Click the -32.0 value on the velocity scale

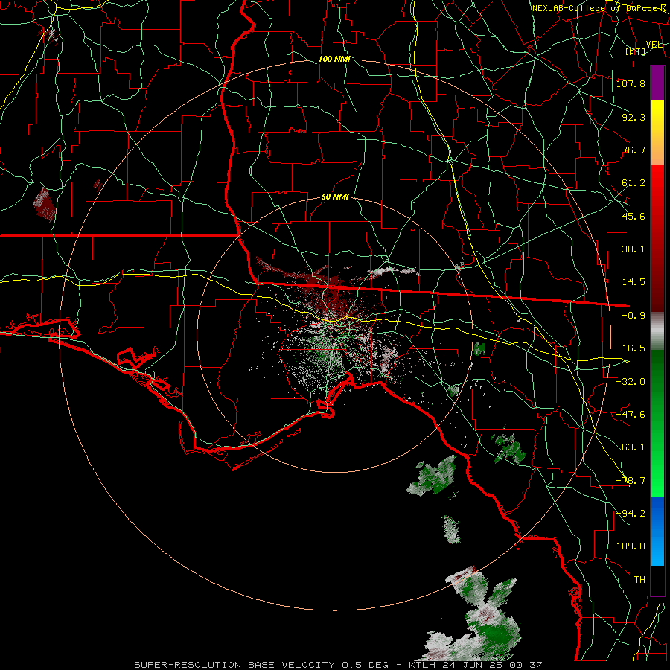click(x=631, y=381)
